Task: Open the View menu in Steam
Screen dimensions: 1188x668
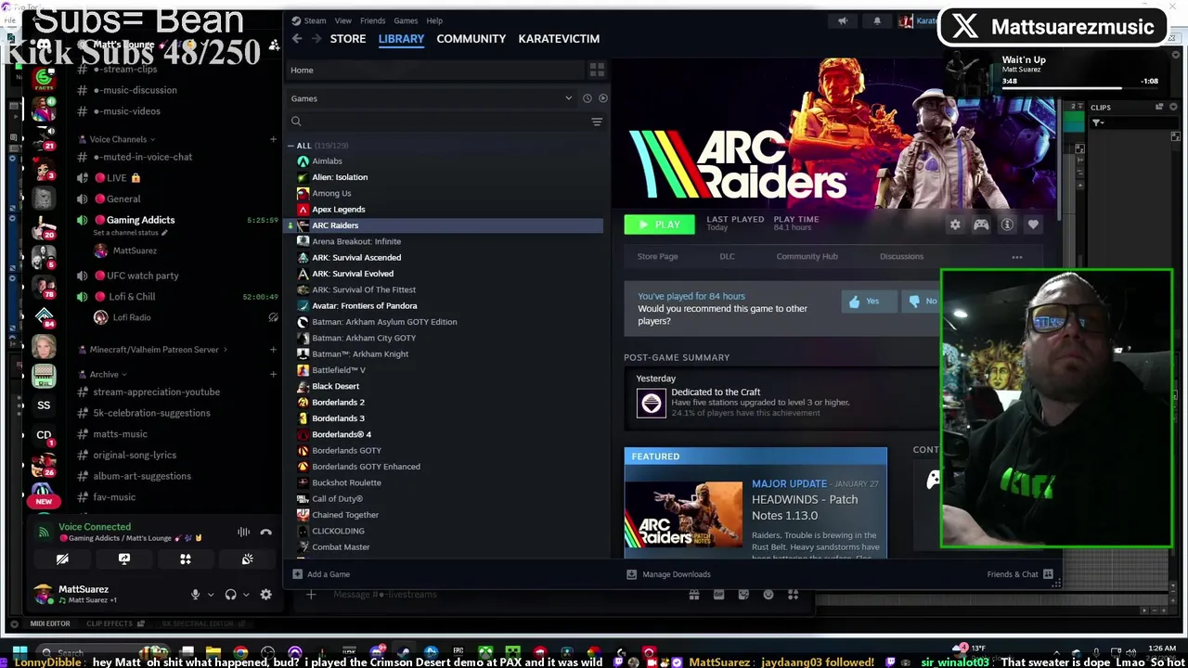Action: click(x=342, y=20)
